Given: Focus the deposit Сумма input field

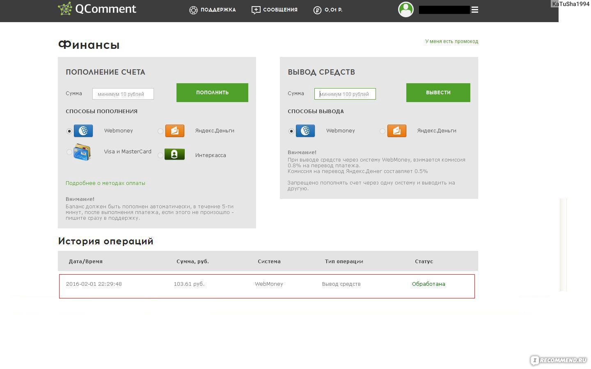Looking at the screenshot, I should (123, 94).
